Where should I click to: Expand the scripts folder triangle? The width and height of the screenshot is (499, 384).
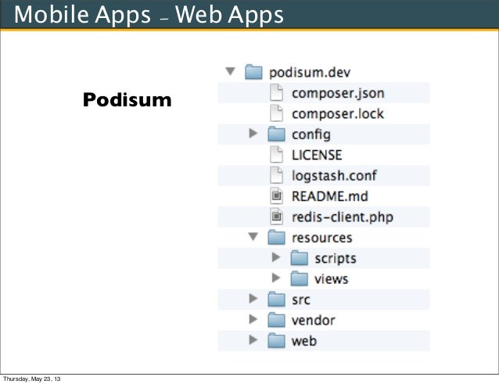coord(276,257)
